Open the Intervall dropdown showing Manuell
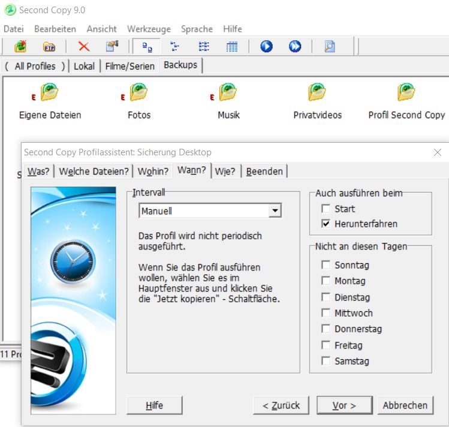The height and width of the screenshot is (427, 449). (275, 211)
